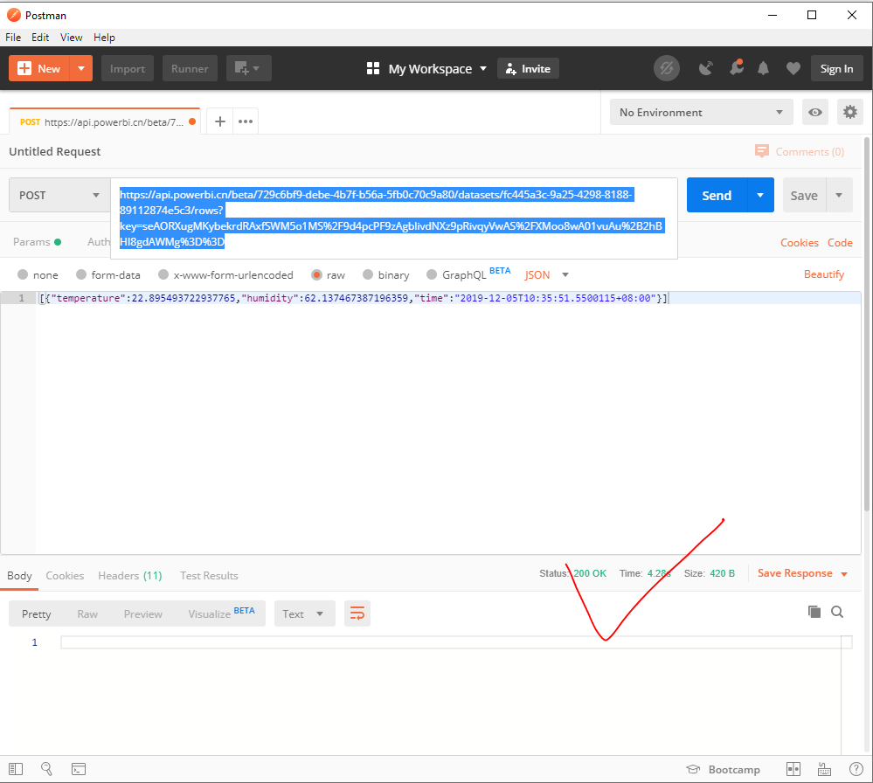Screen dimensions: 873x783
Task: Click the Import button
Action: (128, 68)
